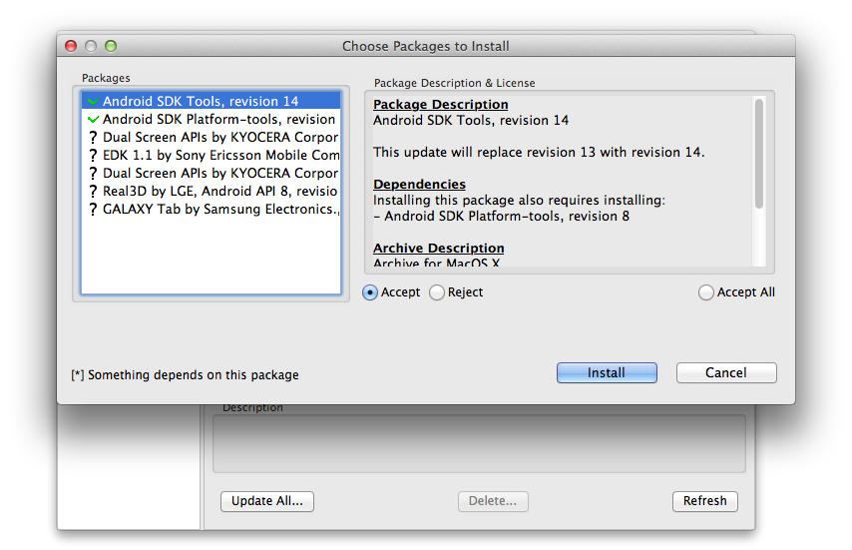Click question mark icon beside Real3D by LGE
This screenshot has width=852, height=550.
pyautogui.click(x=93, y=192)
